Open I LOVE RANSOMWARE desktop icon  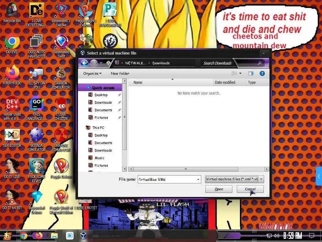(x=110, y=15)
